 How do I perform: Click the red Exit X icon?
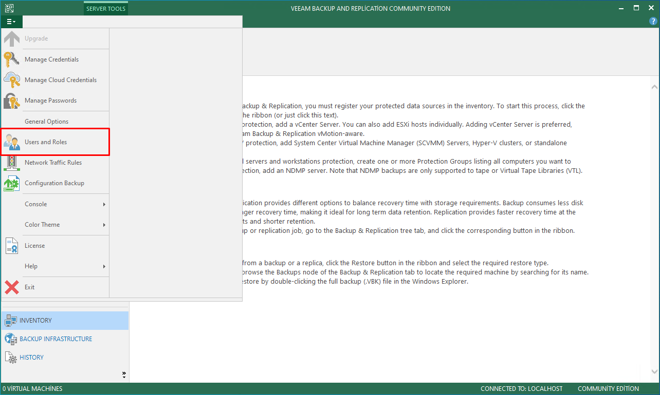point(12,287)
